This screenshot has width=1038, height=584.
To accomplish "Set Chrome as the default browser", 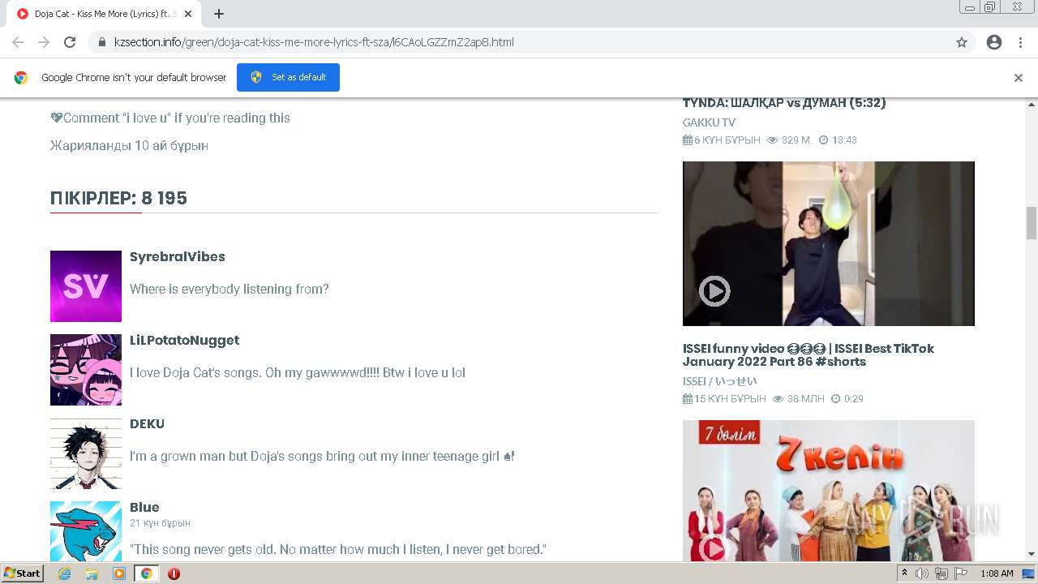I will tap(288, 77).
